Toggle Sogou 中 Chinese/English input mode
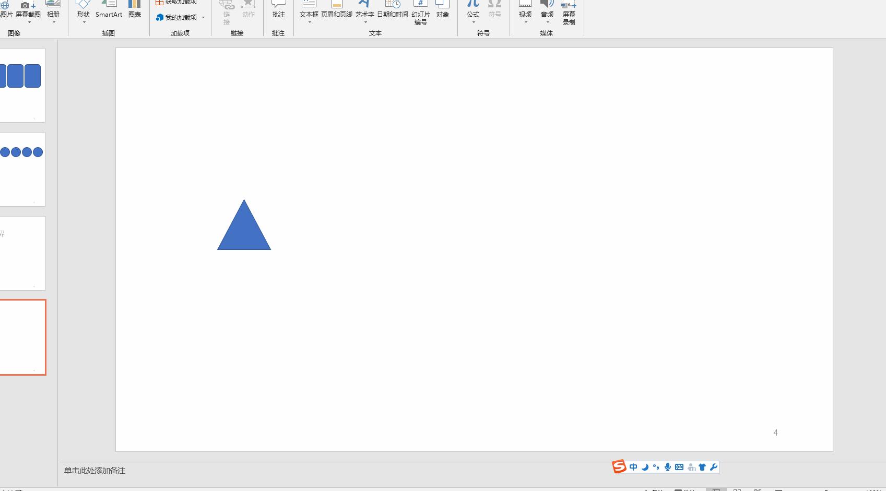This screenshot has height=491, width=886. [633, 467]
